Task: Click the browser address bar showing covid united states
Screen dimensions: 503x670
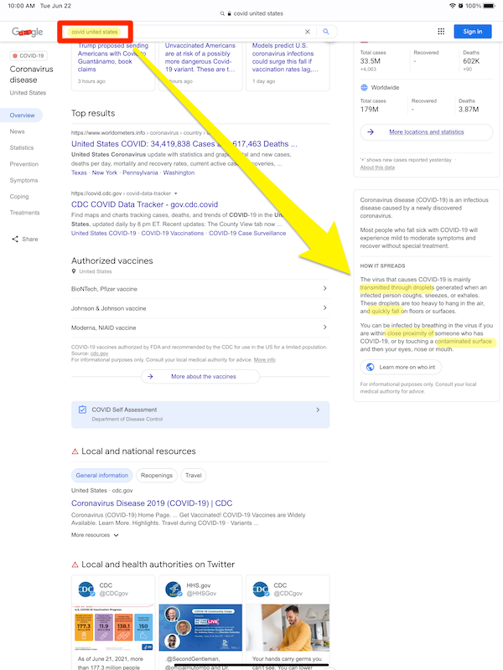Action: (252, 13)
